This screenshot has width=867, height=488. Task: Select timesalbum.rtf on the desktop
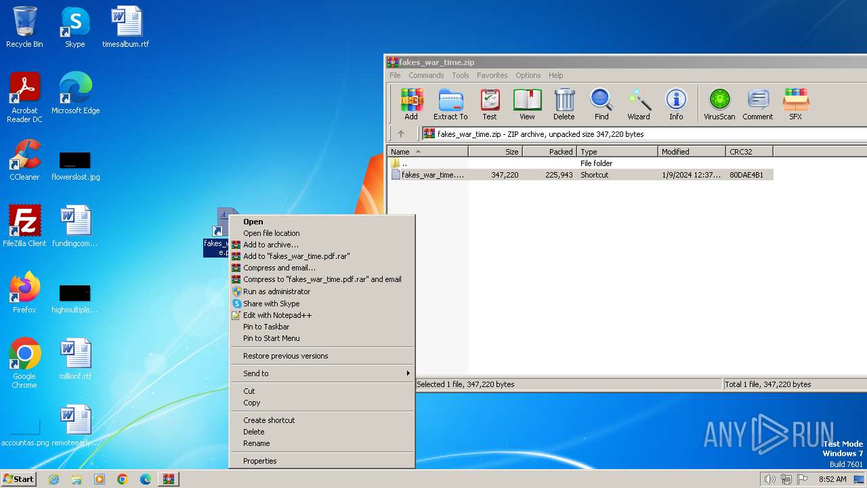coord(125,27)
